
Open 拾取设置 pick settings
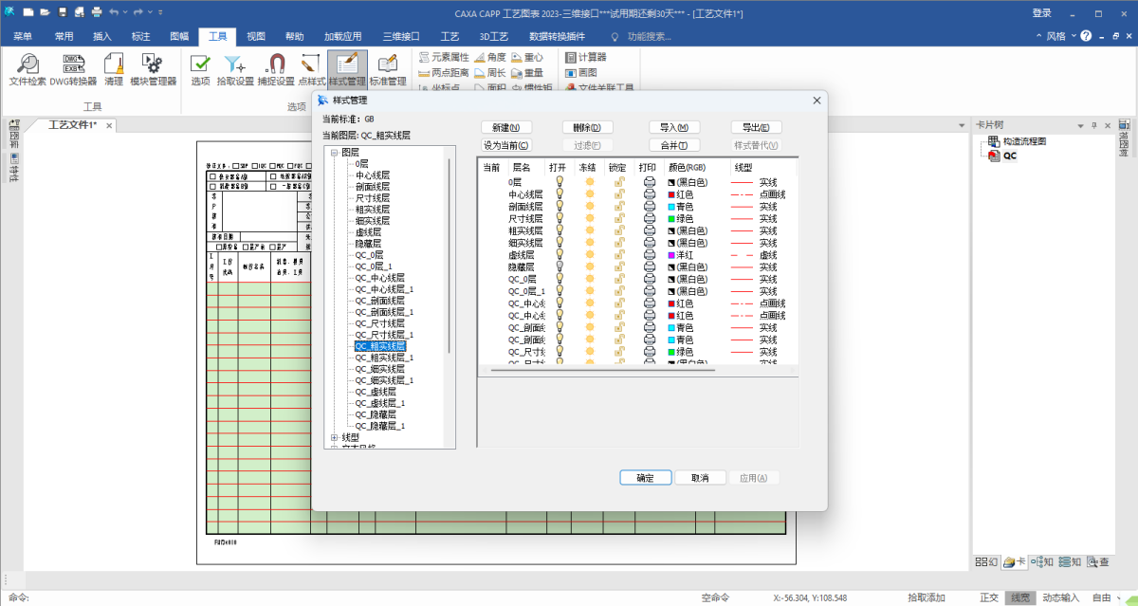[234, 69]
